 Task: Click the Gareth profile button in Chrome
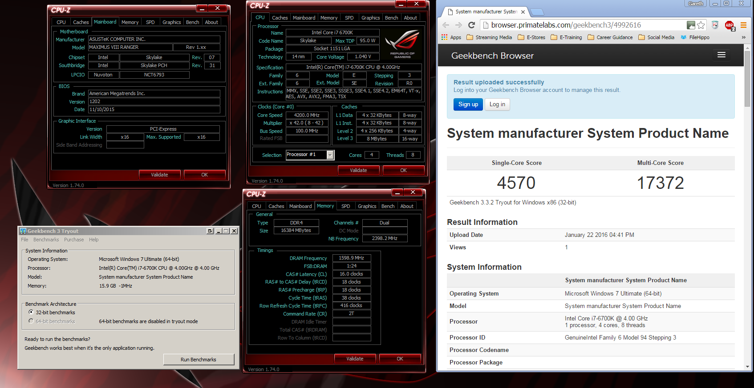point(695,3)
